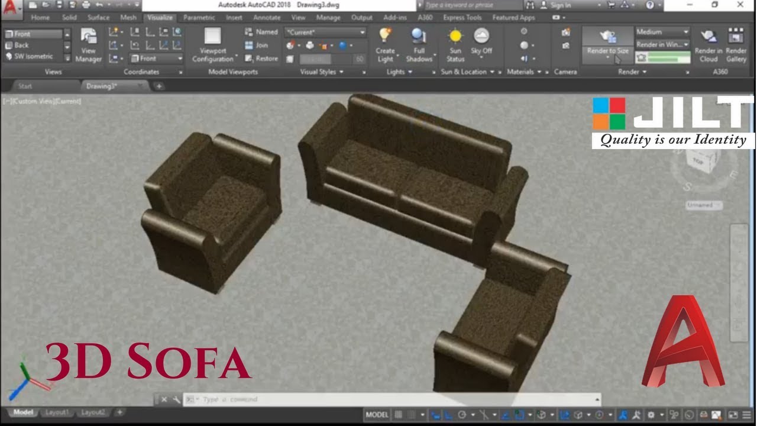Close the command line with X icon

(x=164, y=400)
